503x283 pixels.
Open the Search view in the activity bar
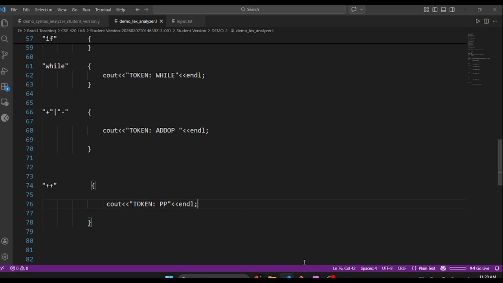coord(5,39)
